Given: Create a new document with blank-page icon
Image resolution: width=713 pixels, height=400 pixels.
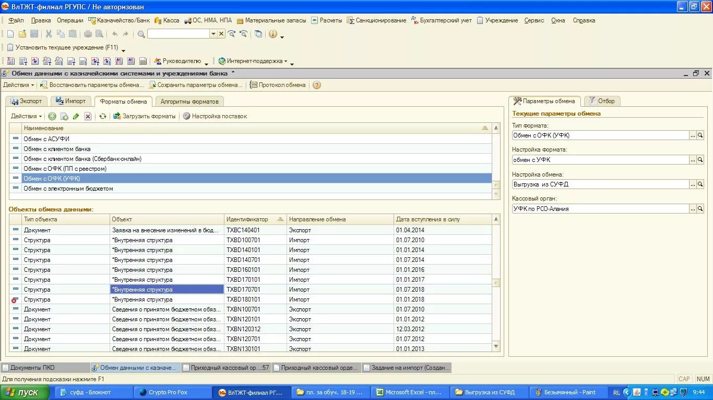Looking at the screenshot, I should [10, 34].
